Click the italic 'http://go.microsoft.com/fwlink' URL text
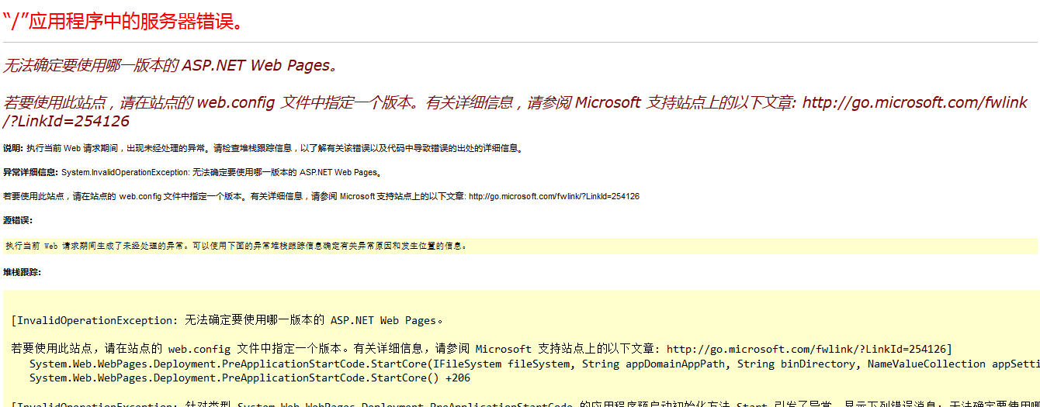Image resolution: width=1040 pixels, height=407 pixels. (914, 102)
